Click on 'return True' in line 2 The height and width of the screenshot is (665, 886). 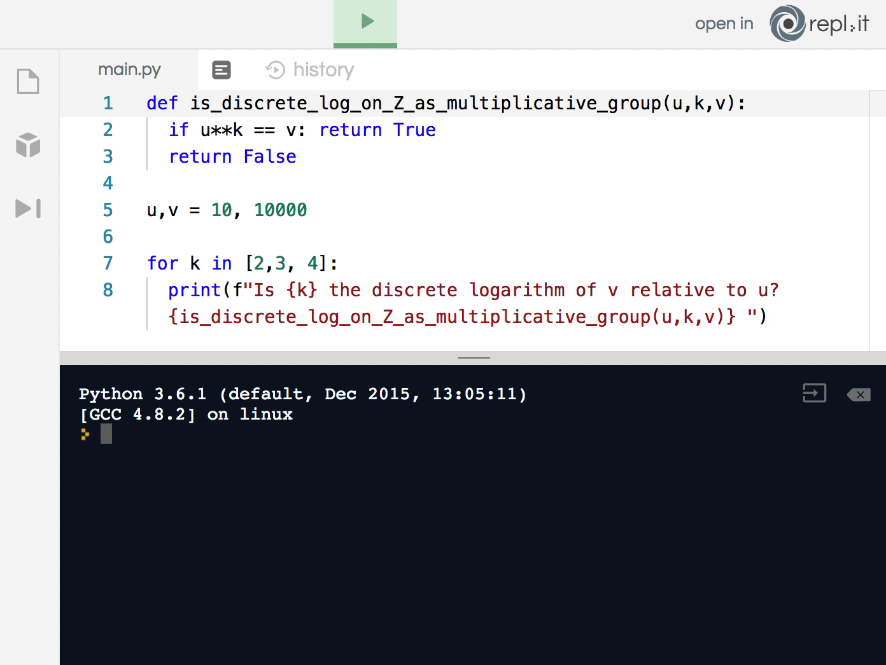377,130
